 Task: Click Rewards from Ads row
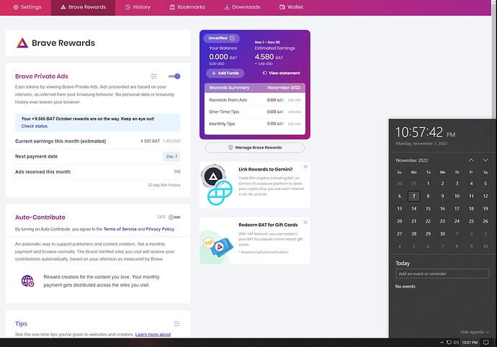[x=255, y=100]
